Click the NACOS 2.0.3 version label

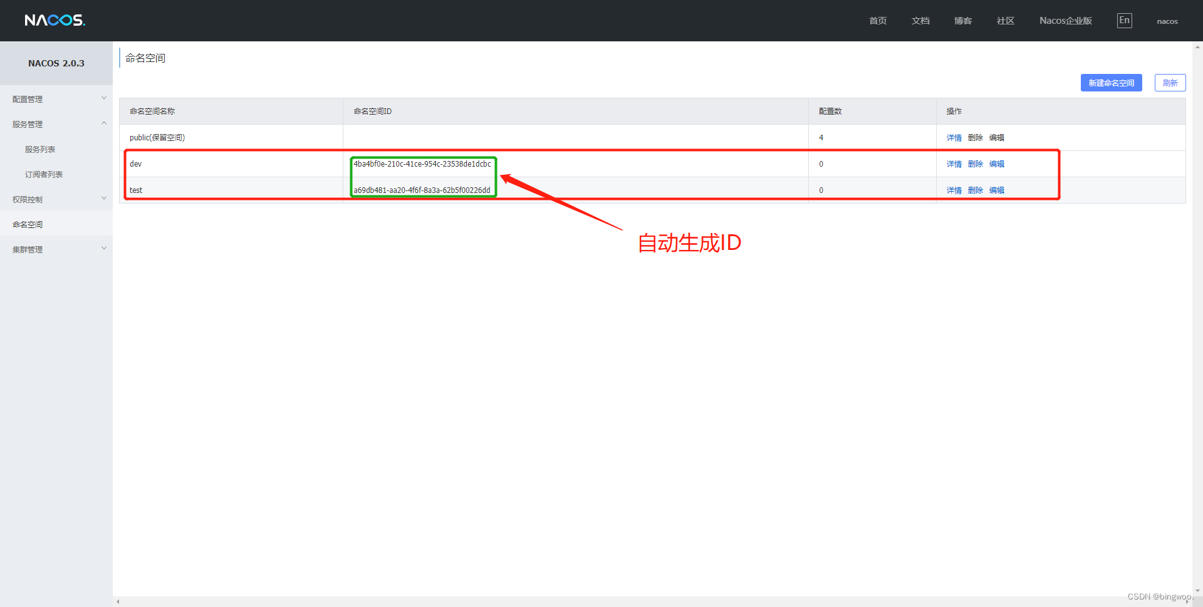pyautogui.click(x=56, y=63)
